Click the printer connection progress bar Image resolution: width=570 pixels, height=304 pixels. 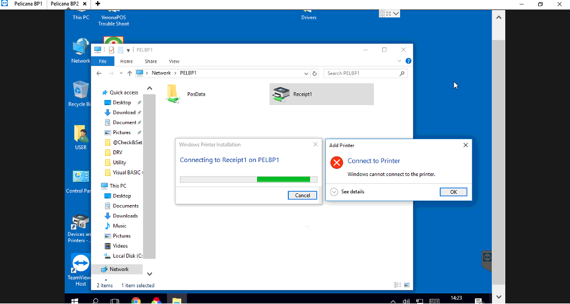tap(248, 179)
